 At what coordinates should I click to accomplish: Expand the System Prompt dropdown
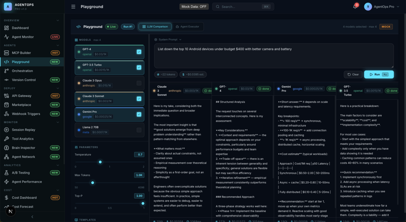[x=168, y=40]
